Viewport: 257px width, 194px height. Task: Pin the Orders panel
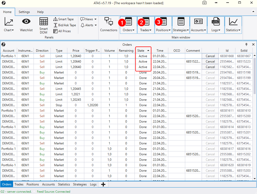[247, 44]
